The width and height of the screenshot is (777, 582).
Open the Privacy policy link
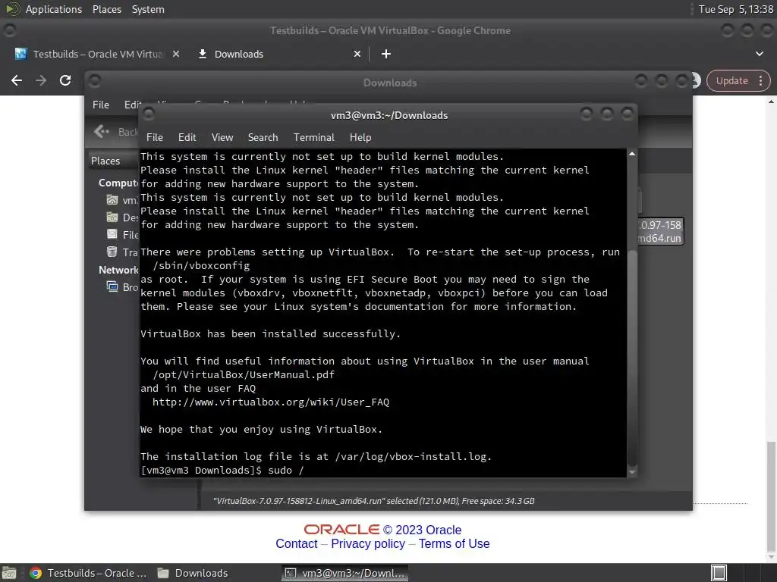[x=368, y=543]
